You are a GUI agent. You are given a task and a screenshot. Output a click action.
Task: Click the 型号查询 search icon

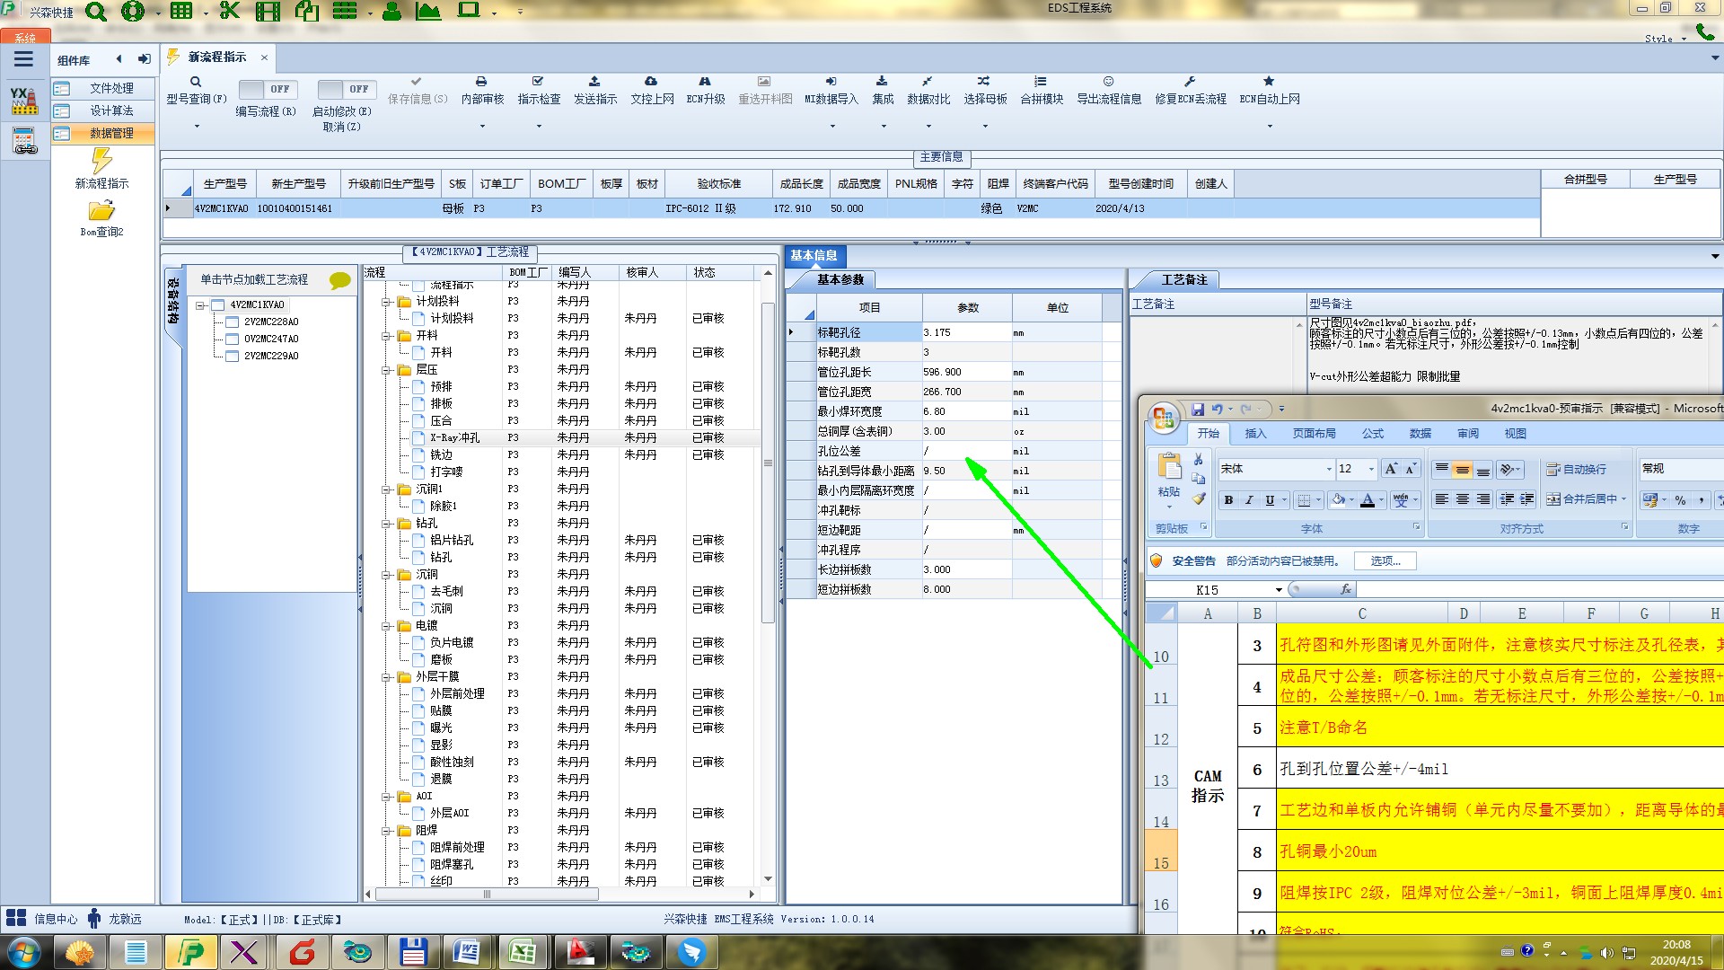tap(196, 82)
